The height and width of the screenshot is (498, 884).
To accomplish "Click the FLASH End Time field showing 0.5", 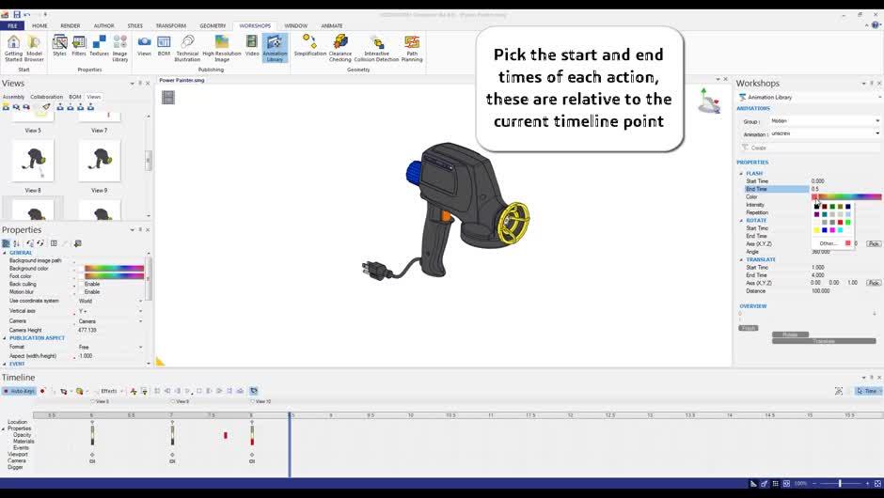I will 845,189.
